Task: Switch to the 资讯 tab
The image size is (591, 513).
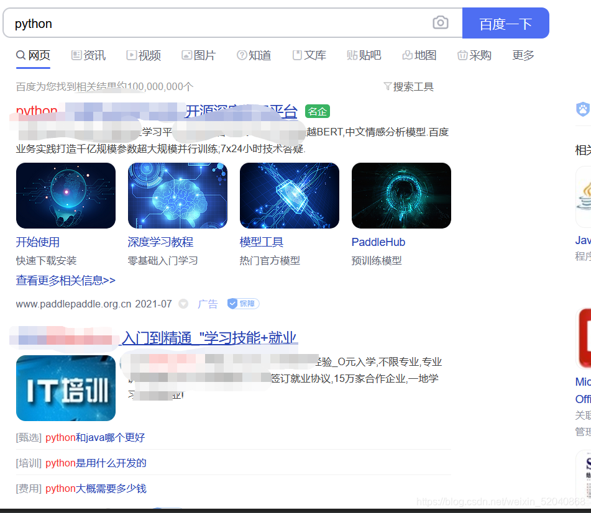Action: [89, 55]
